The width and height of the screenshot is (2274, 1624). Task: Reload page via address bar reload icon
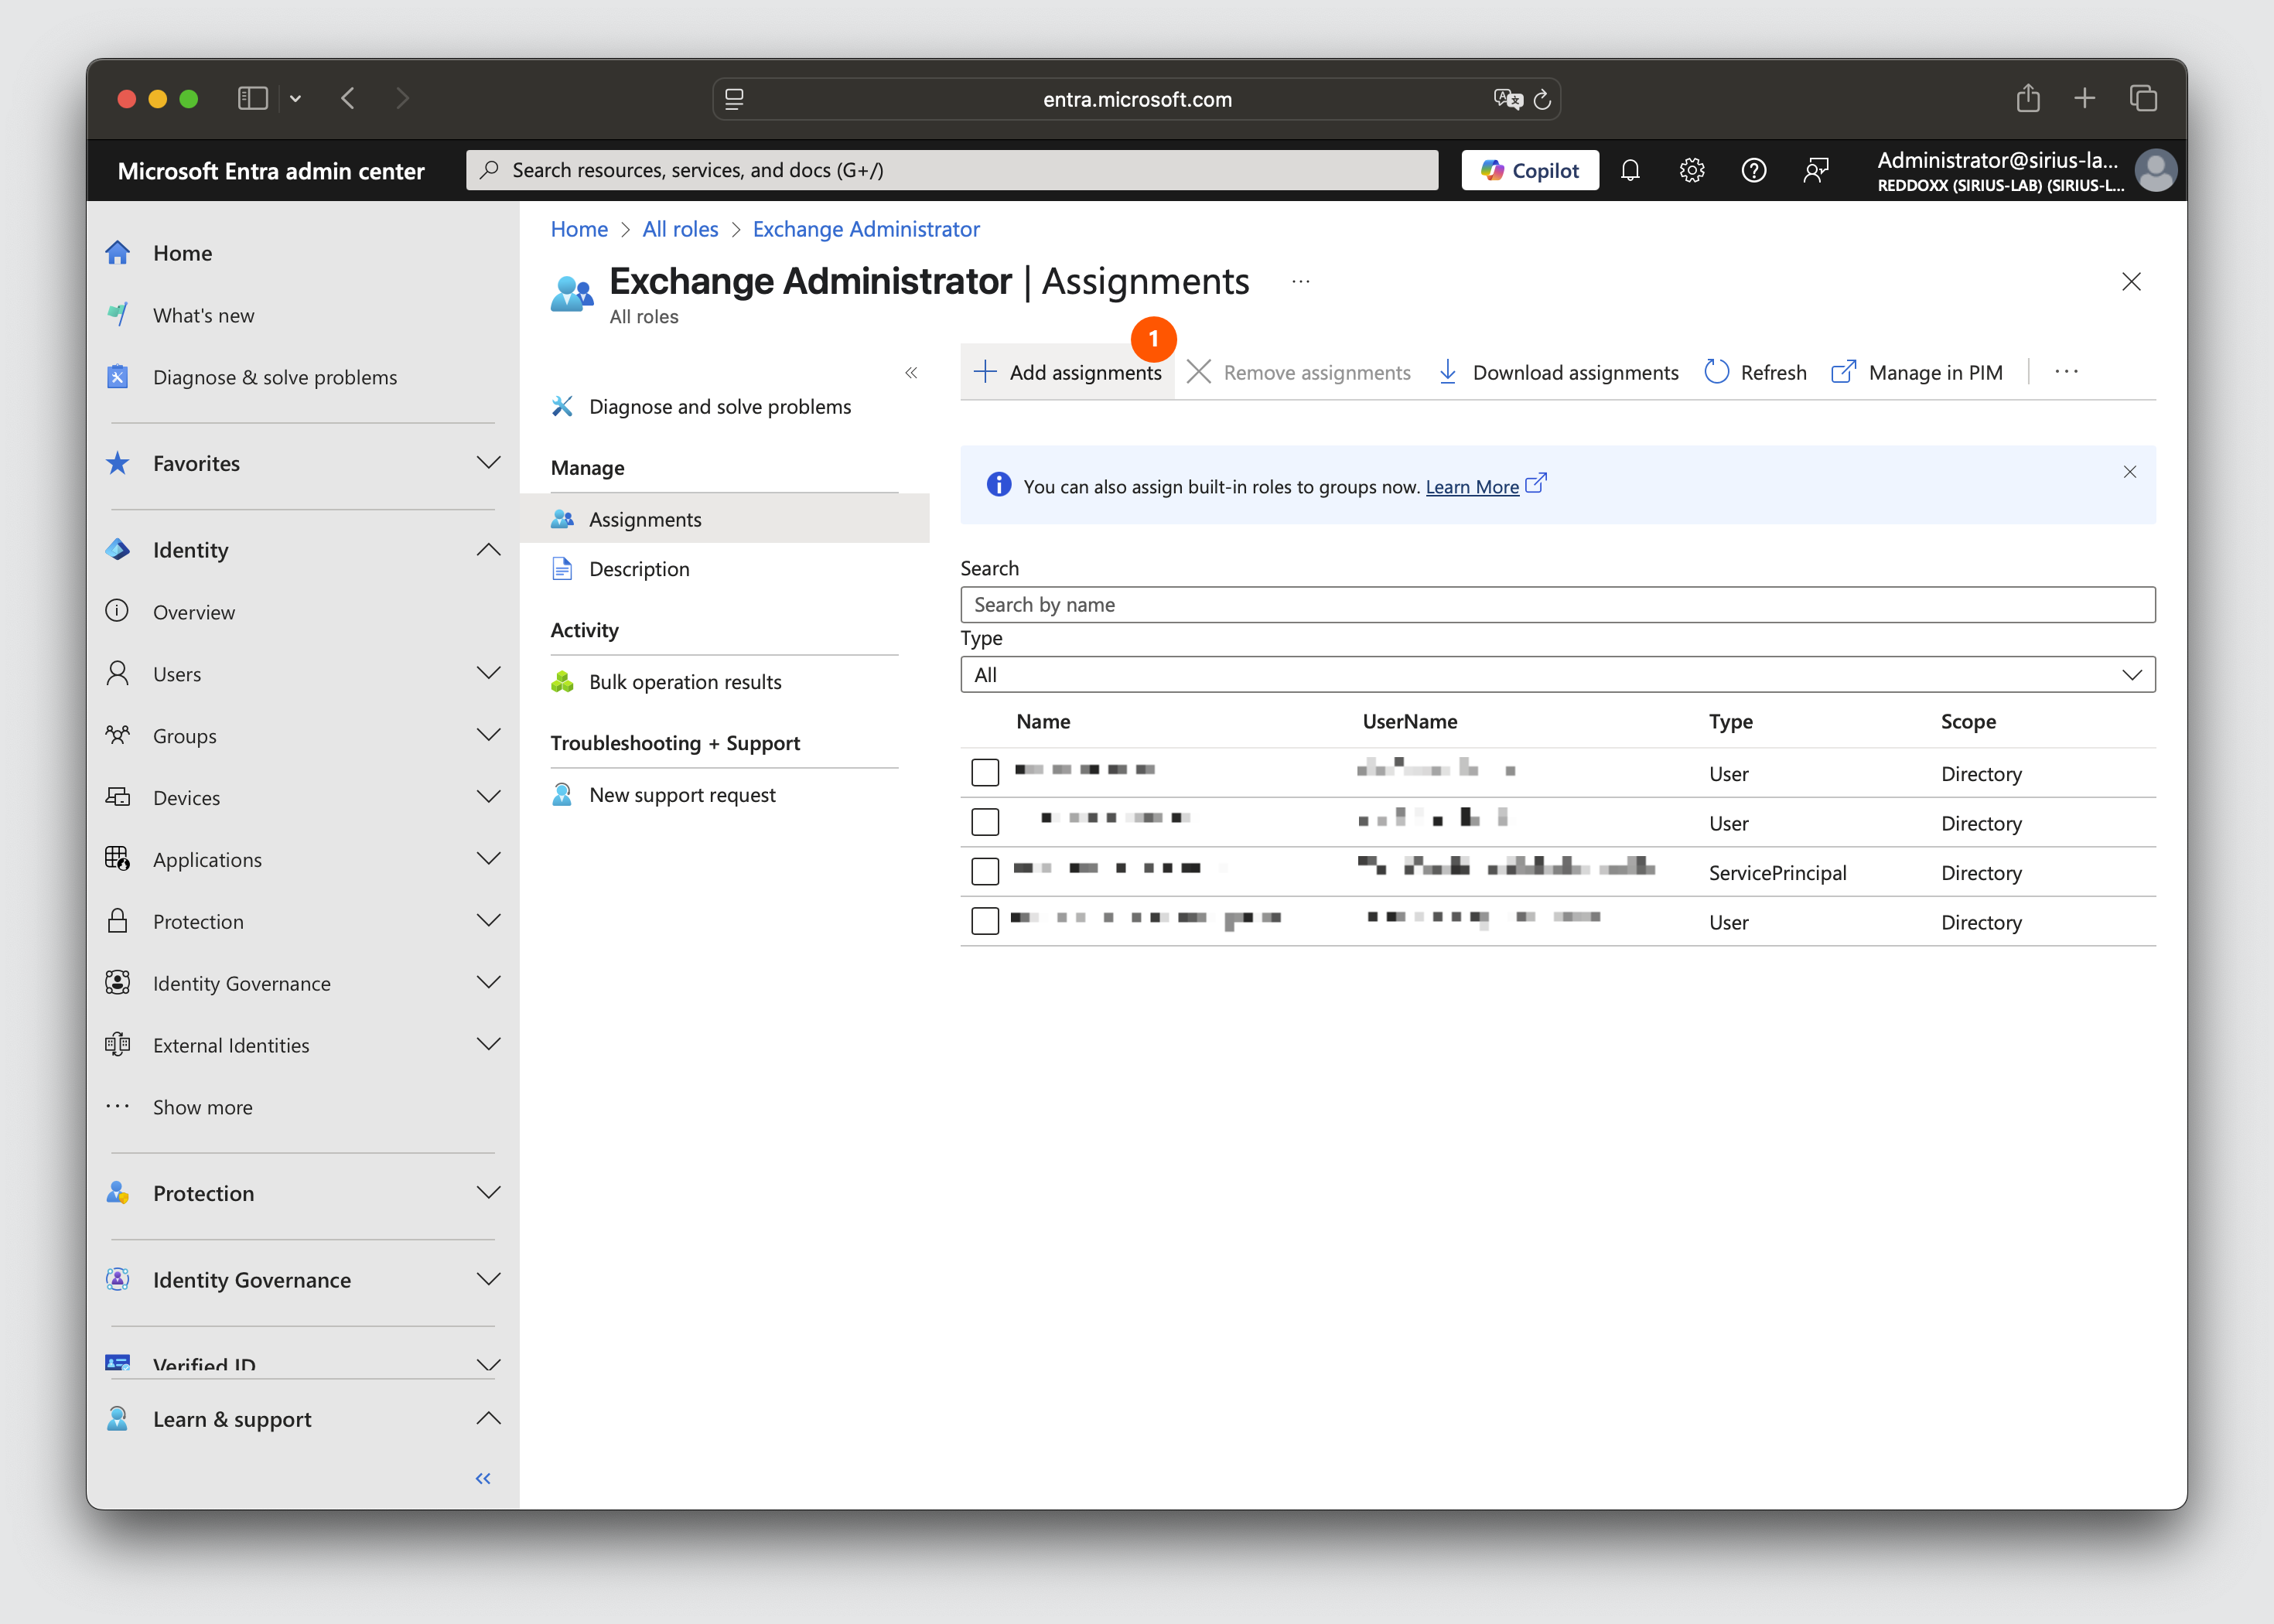point(1542,99)
